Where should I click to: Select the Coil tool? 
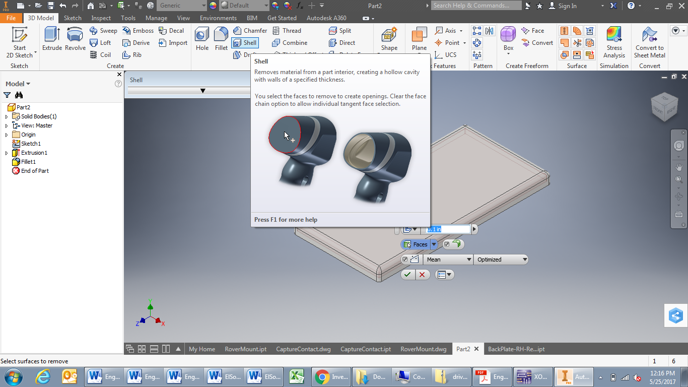tap(100, 55)
